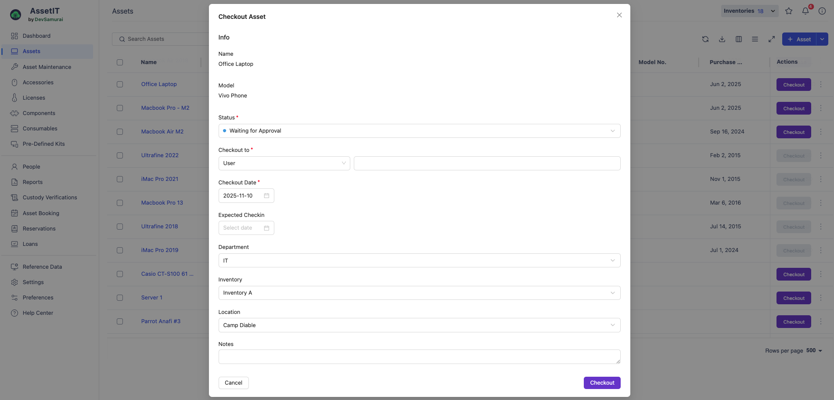
Task: Open the Status dropdown showing Waiting for Approval
Action: click(x=419, y=131)
